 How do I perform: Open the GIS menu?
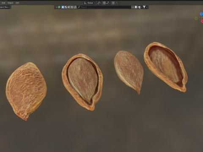click(17, 3)
